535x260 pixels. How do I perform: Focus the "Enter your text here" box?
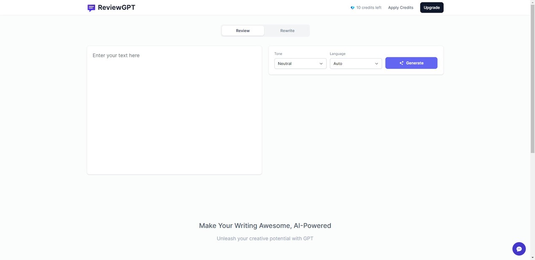coord(174,110)
